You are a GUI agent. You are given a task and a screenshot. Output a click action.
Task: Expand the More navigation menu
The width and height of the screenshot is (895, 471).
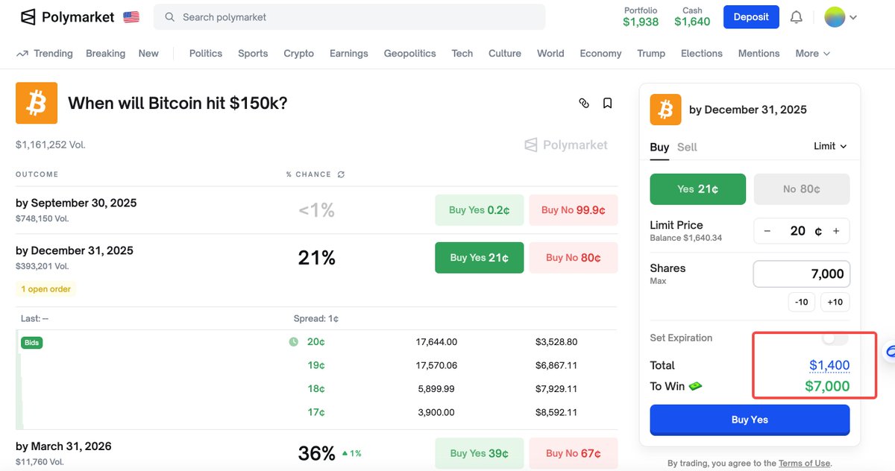coord(812,54)
